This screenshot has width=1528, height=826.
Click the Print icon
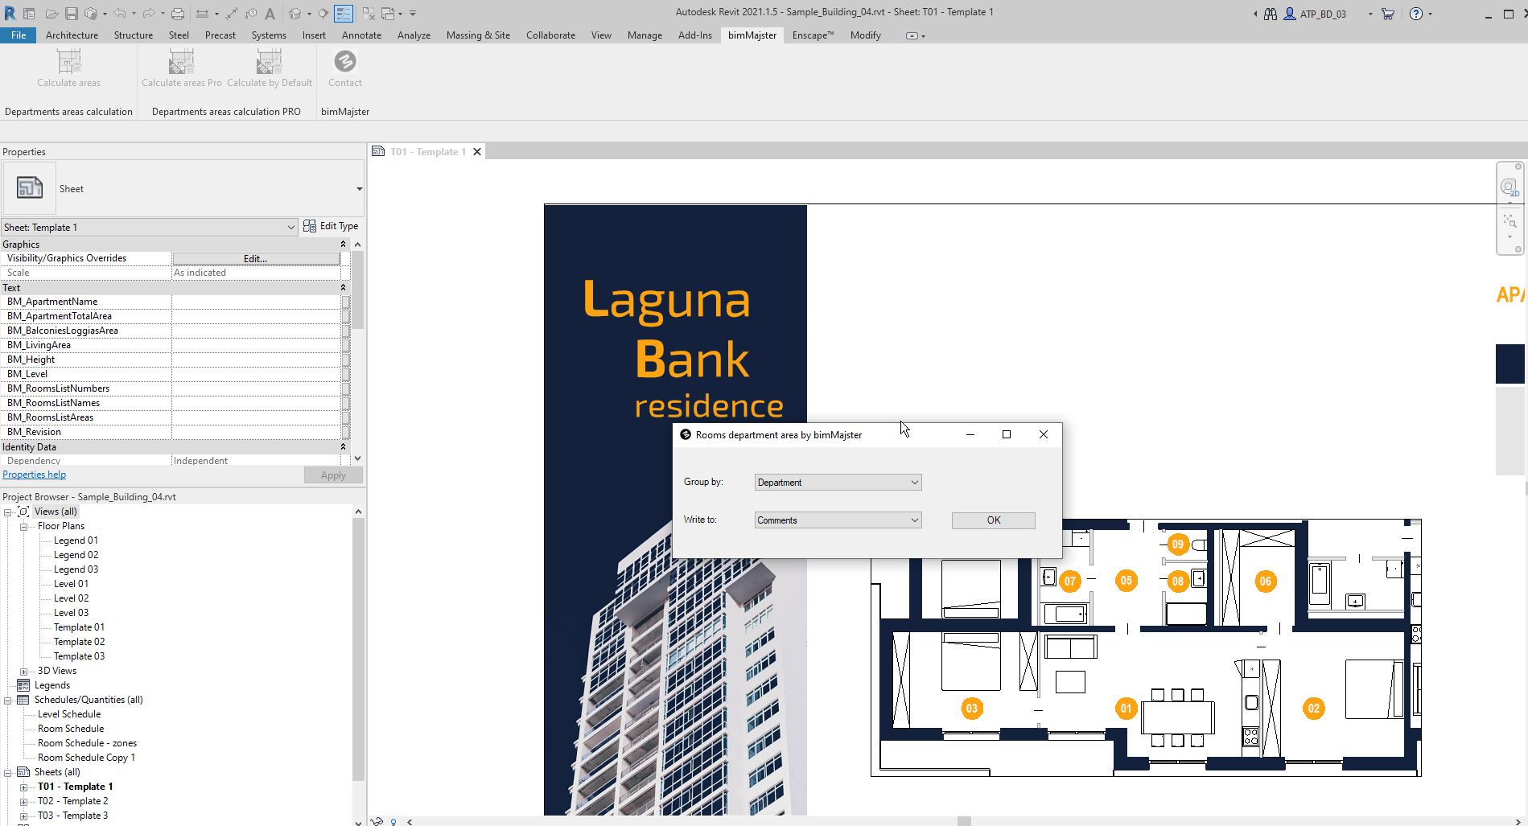tap(178, 14)
